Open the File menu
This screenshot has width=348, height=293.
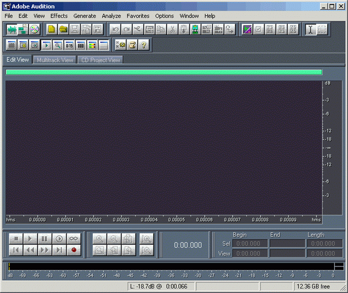coord(9,16)
